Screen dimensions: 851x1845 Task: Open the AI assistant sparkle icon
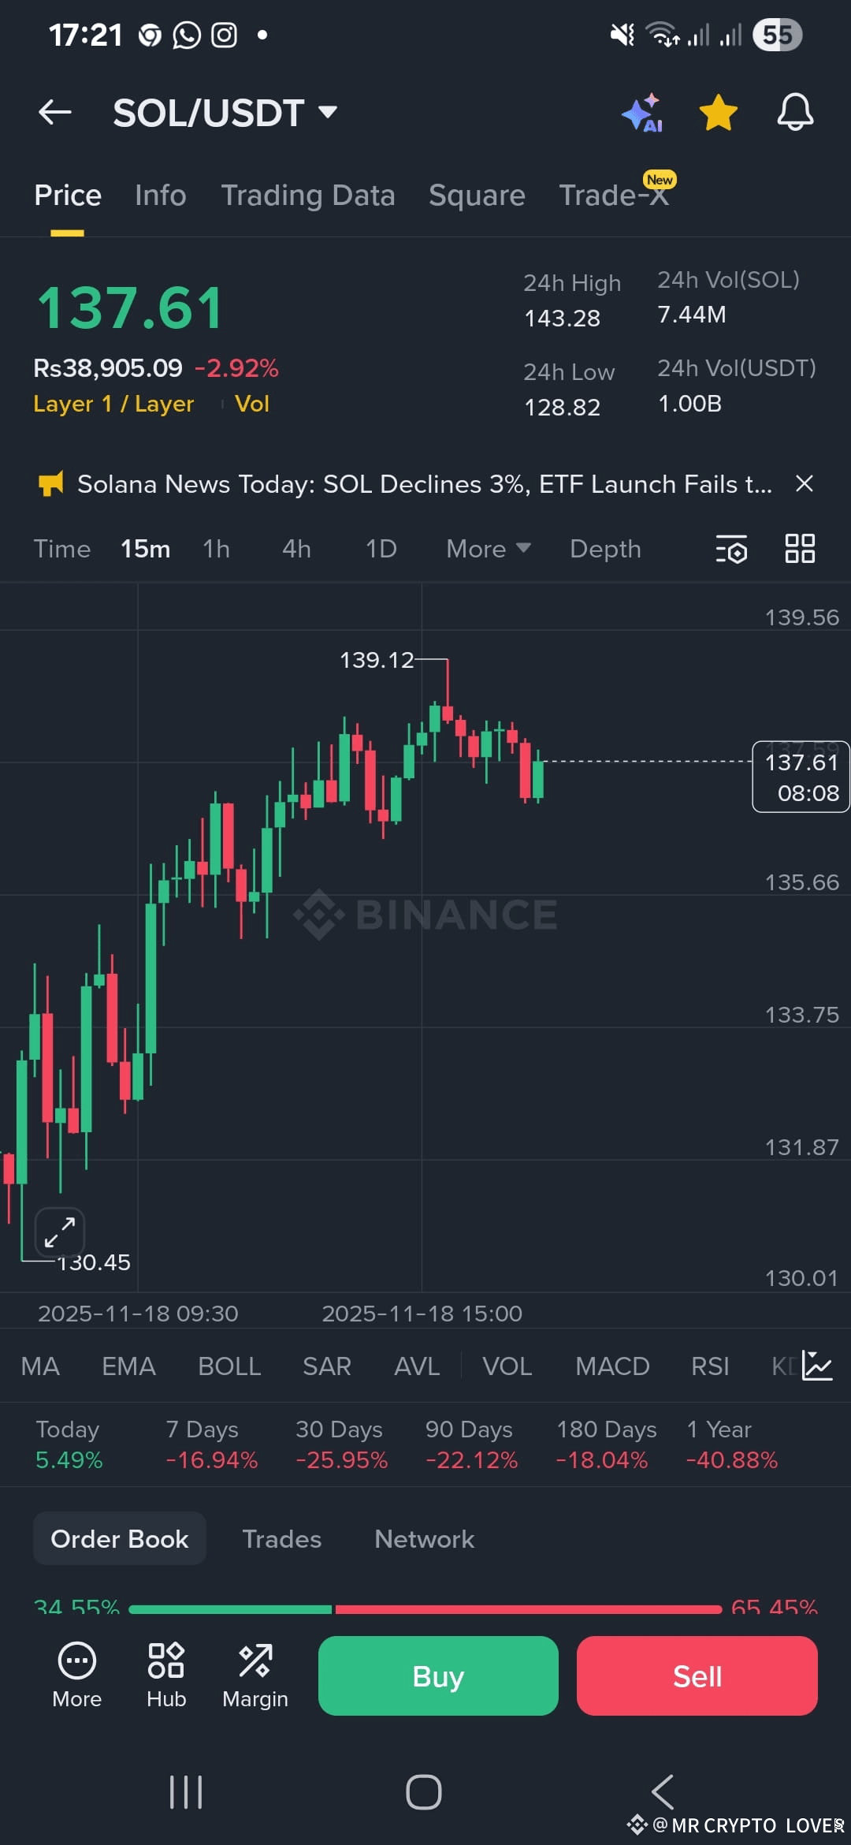pos(642,113)
